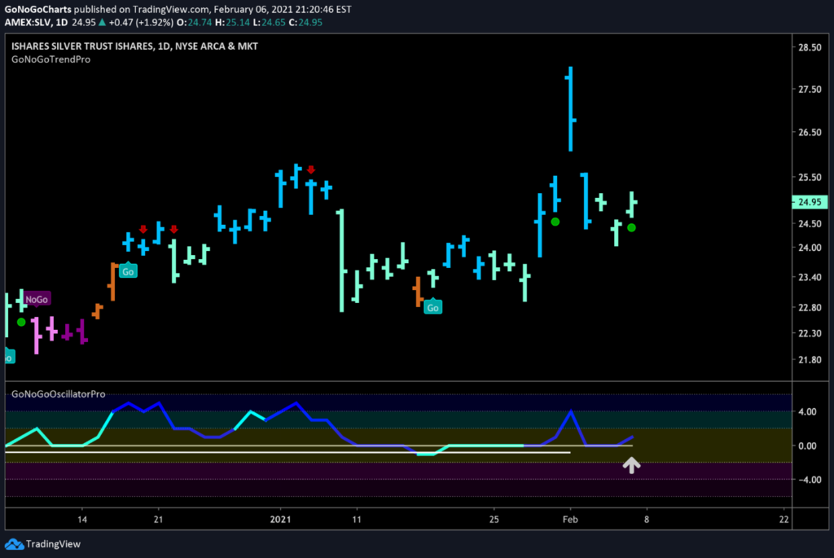Click the 28.50 price axis label

(x=810, y=47)
